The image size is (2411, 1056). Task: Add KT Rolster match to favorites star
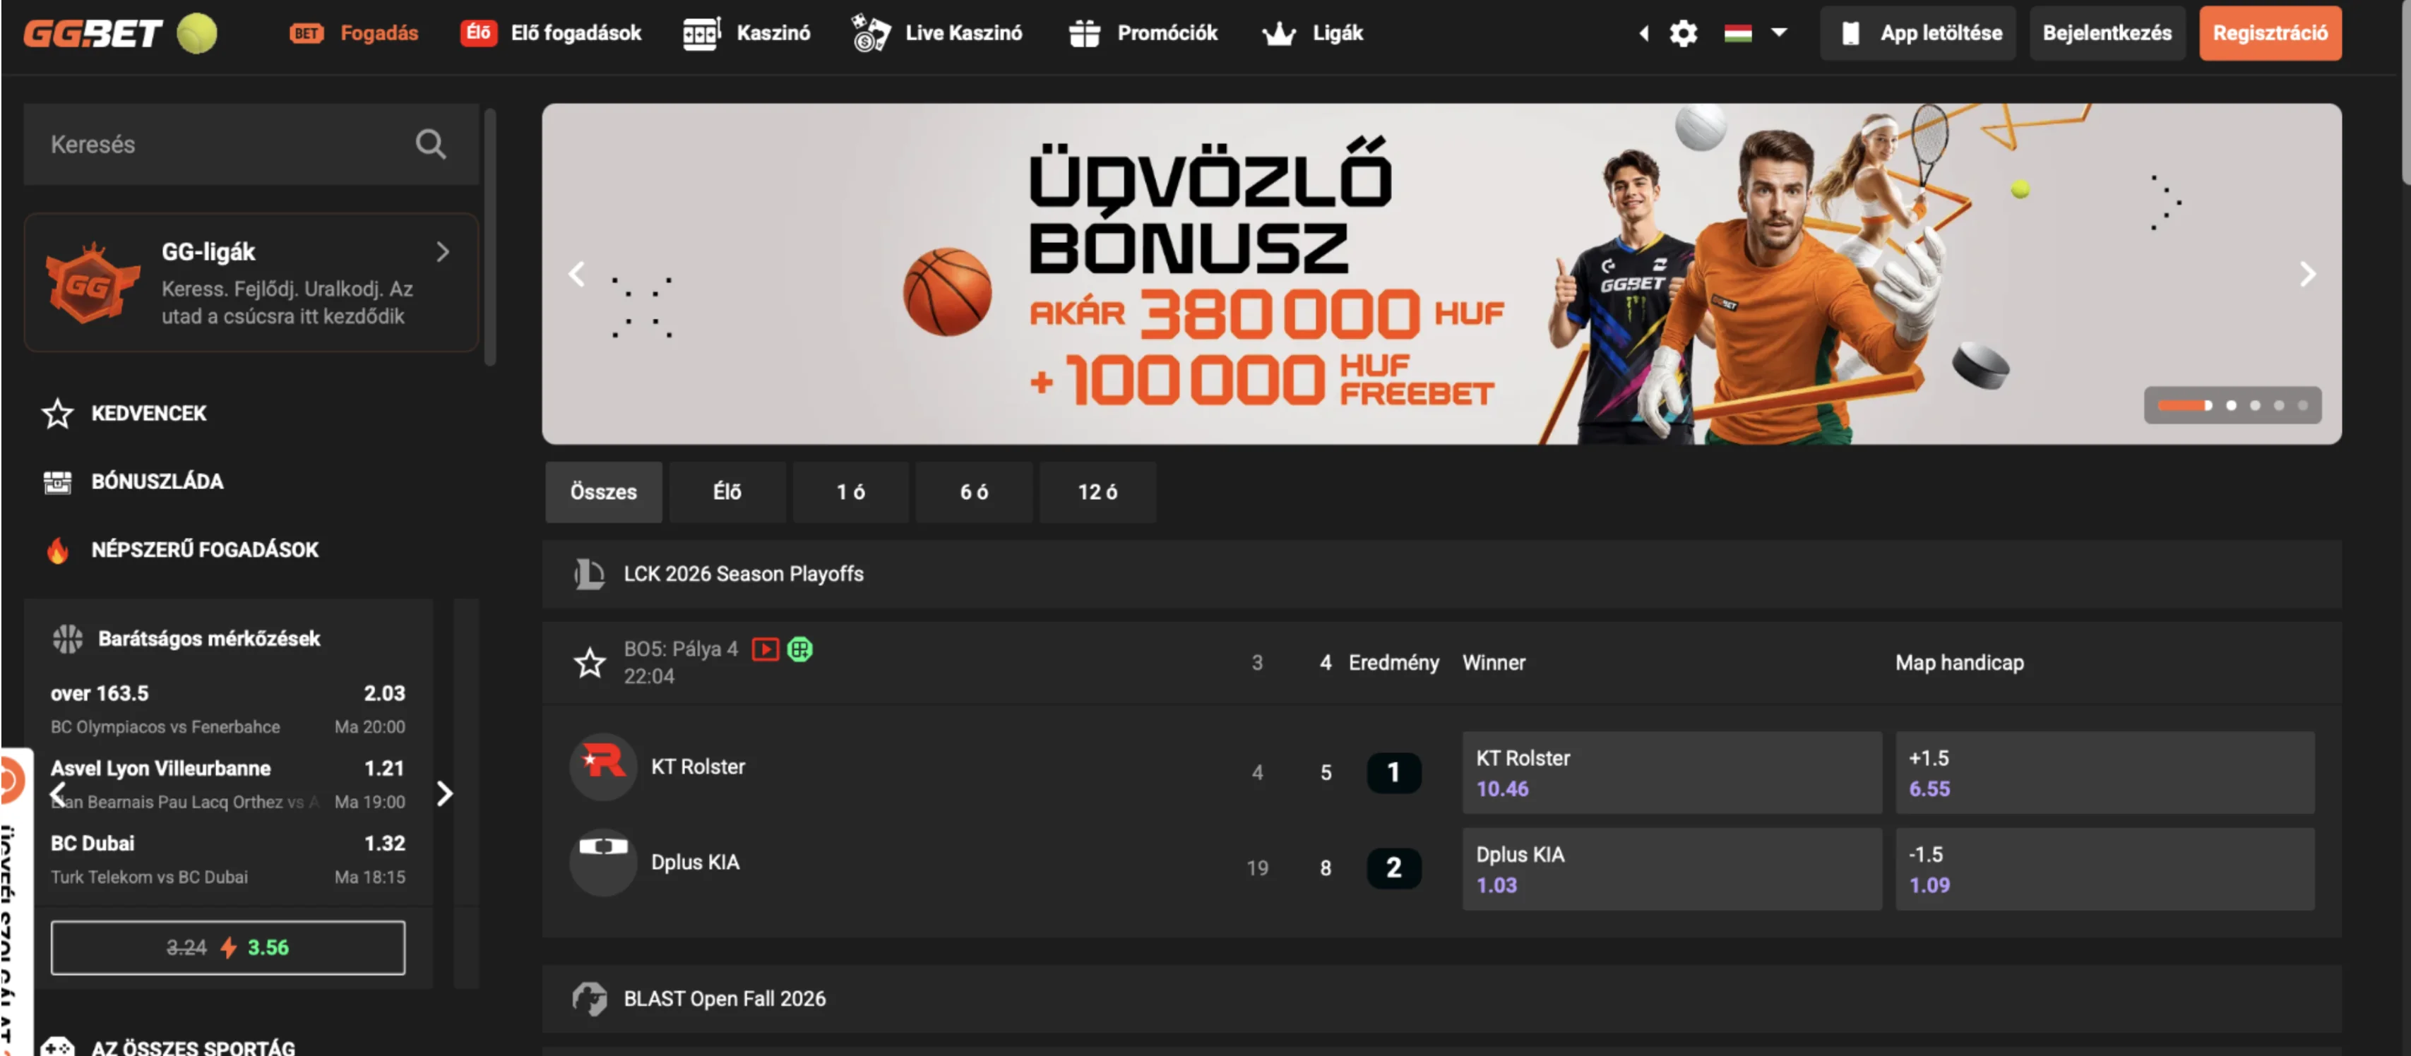click(590, 663)
